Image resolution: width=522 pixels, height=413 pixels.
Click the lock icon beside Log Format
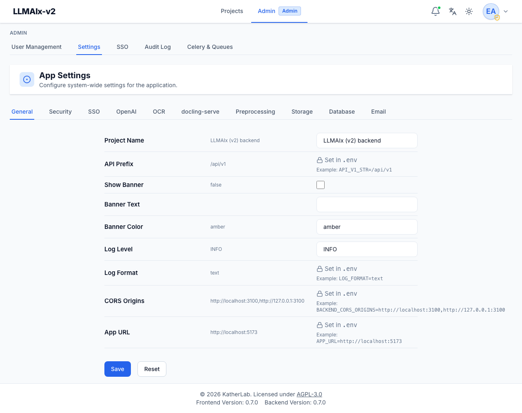[320, 269]
